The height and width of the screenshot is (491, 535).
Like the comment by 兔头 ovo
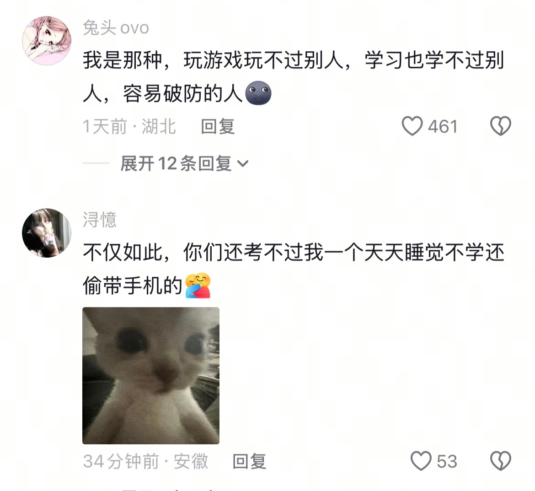coord(412,126)
